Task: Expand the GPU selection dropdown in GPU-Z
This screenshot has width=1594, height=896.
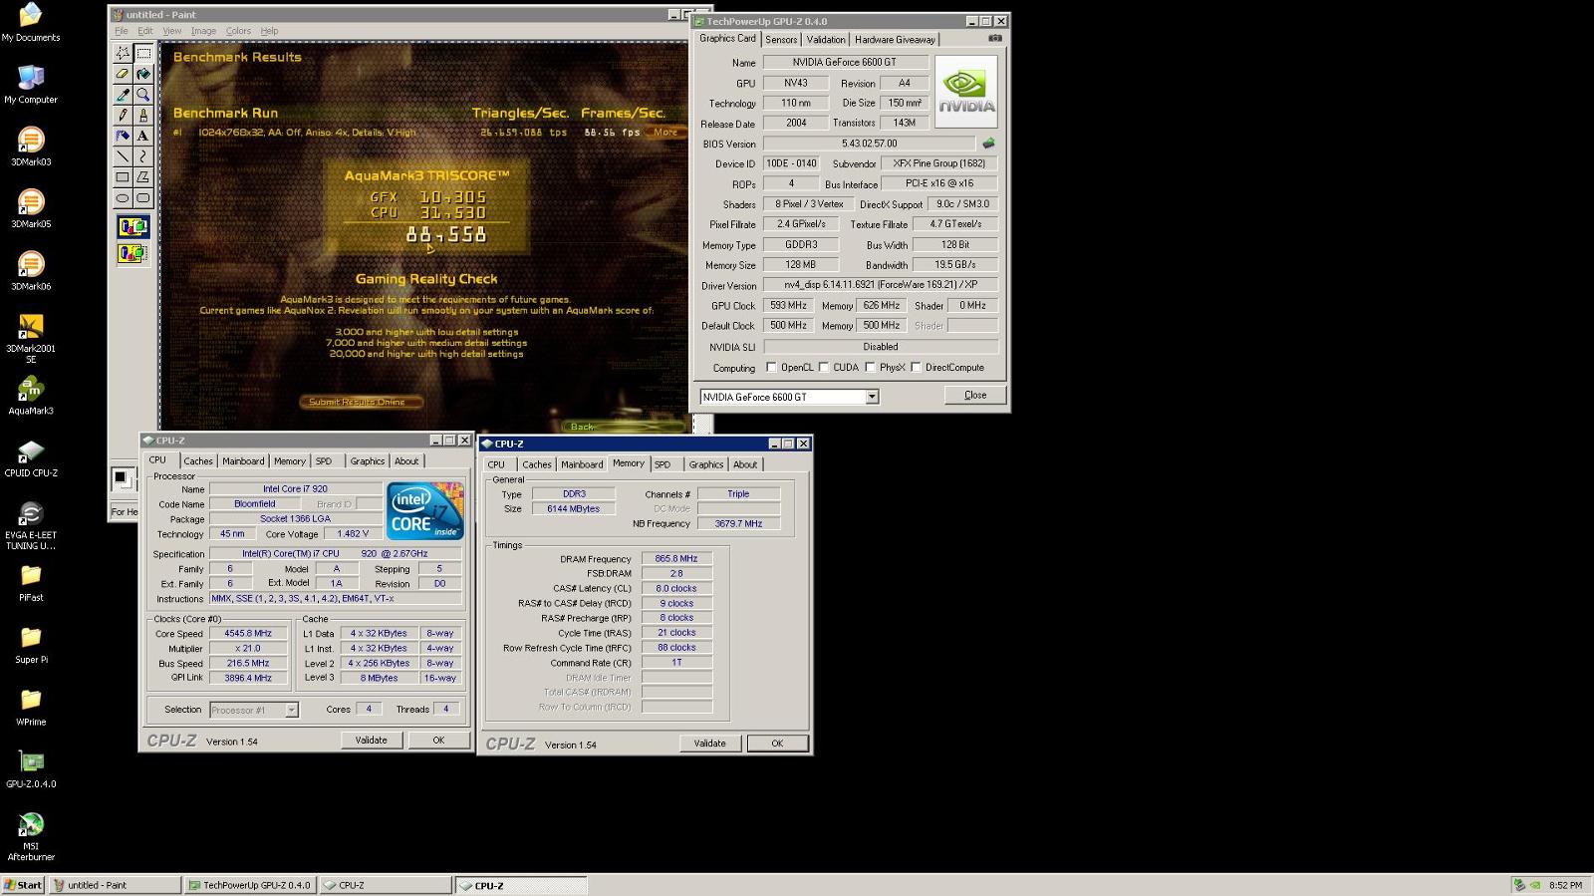Action: tap(872, 397)
